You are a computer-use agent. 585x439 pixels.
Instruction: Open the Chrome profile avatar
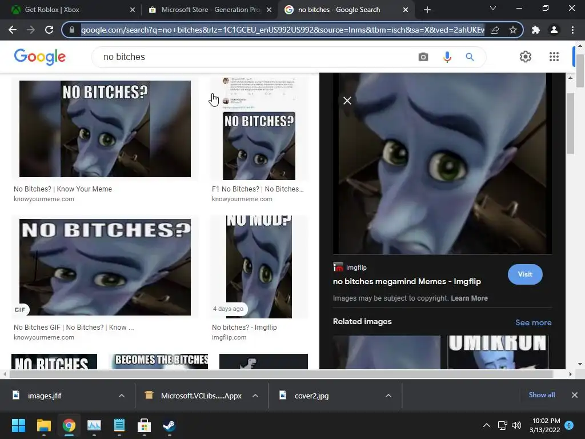pyautogui.click(x=554, y=30)
